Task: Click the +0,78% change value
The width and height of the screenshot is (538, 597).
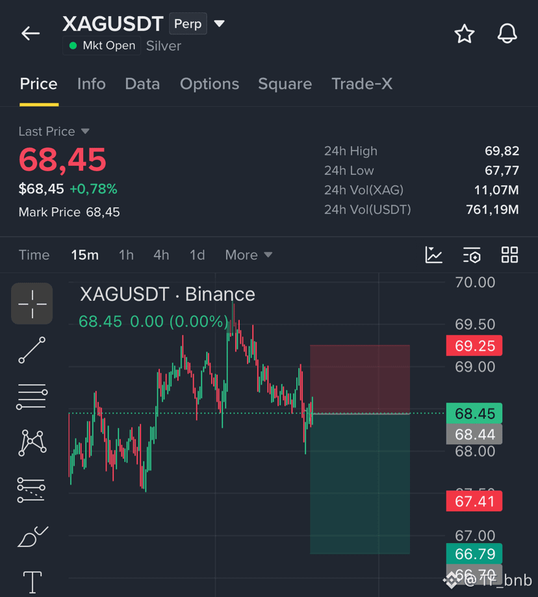Action: coord(94,189)
